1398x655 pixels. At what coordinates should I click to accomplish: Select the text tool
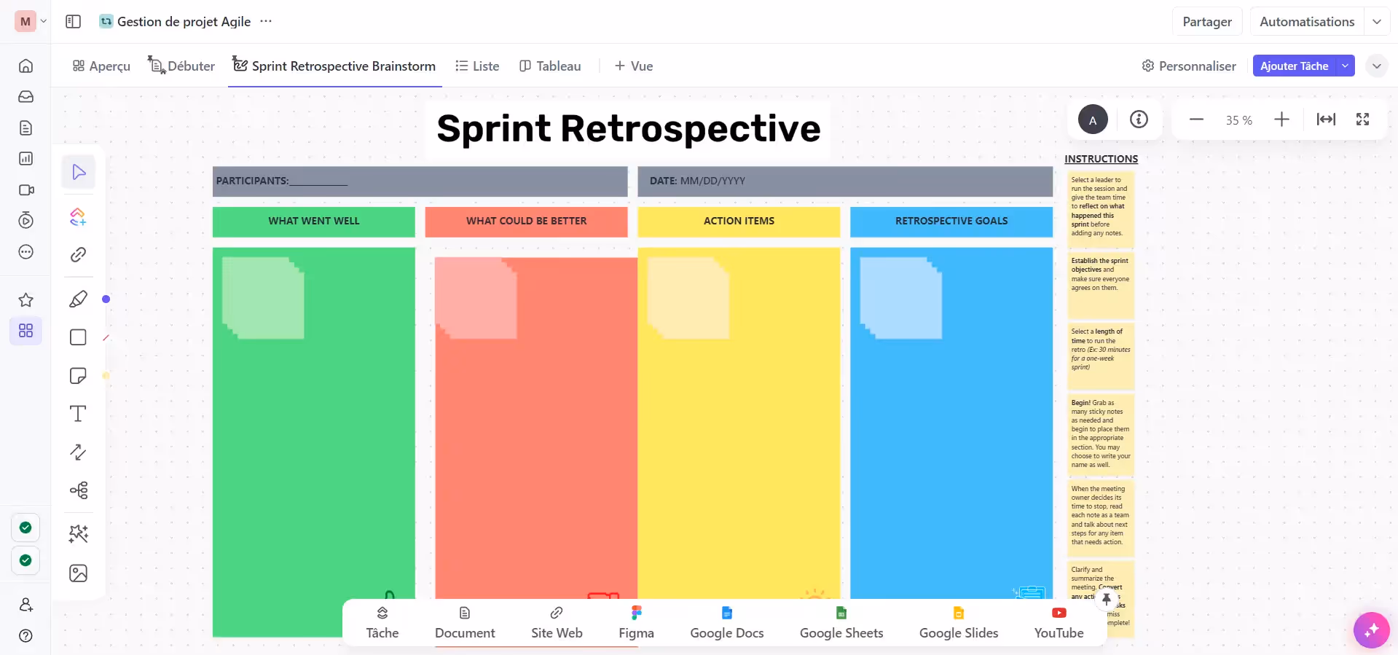point(78,414)
